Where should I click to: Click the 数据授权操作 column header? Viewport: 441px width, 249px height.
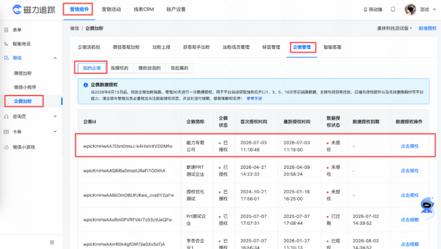[409, 122]
